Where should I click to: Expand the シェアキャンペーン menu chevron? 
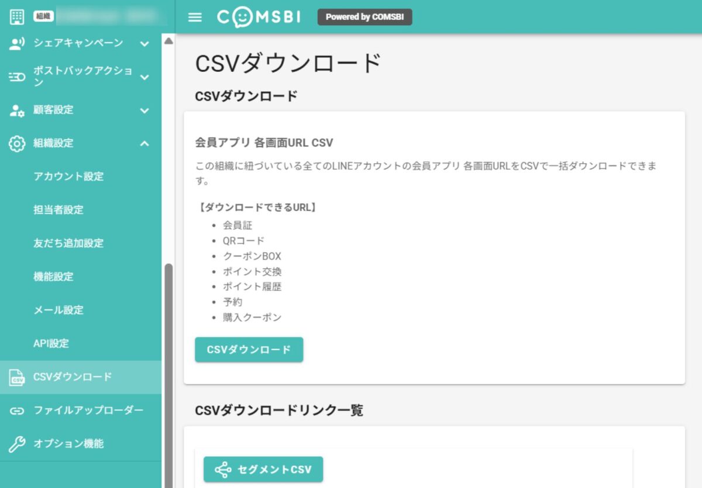coord(144,43)
